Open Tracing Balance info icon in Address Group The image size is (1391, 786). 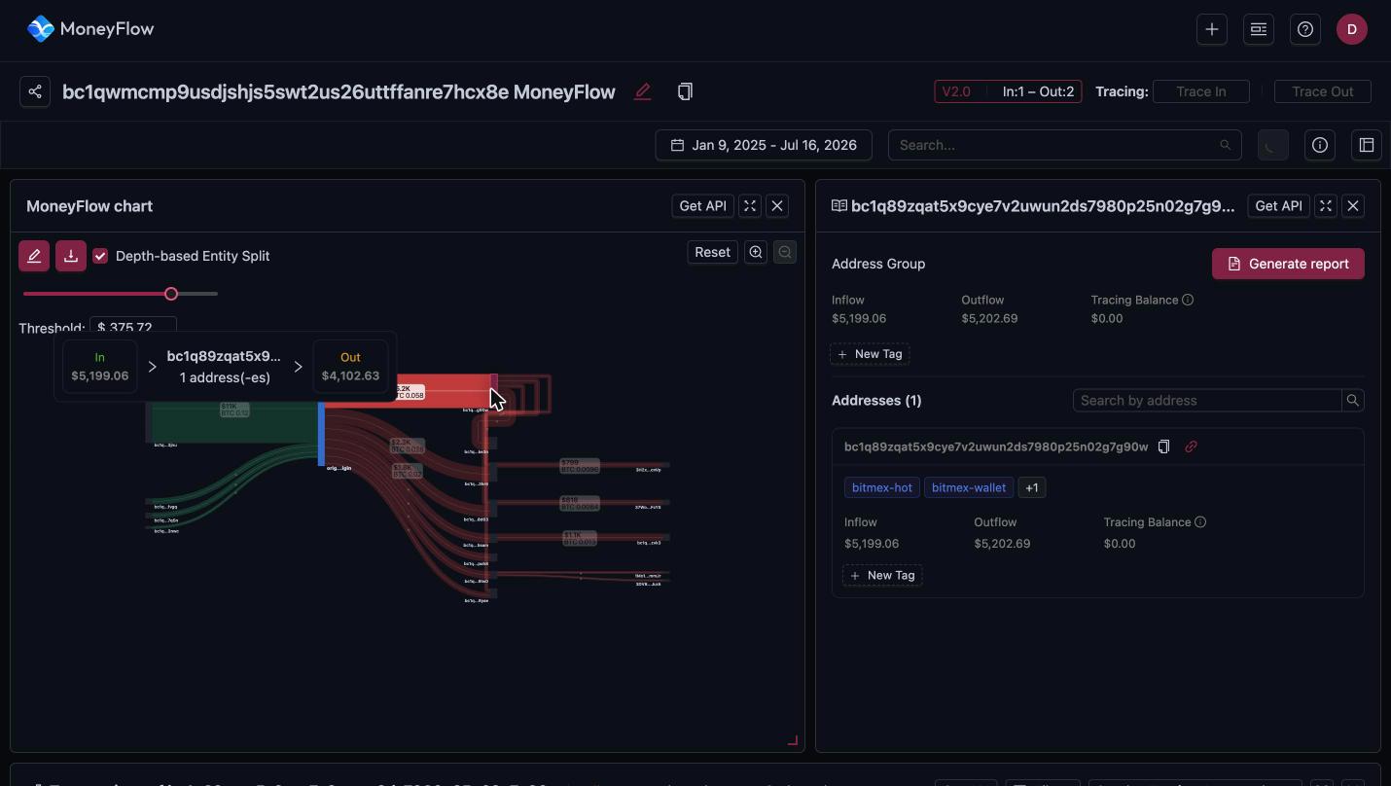tap(1188, 300)
